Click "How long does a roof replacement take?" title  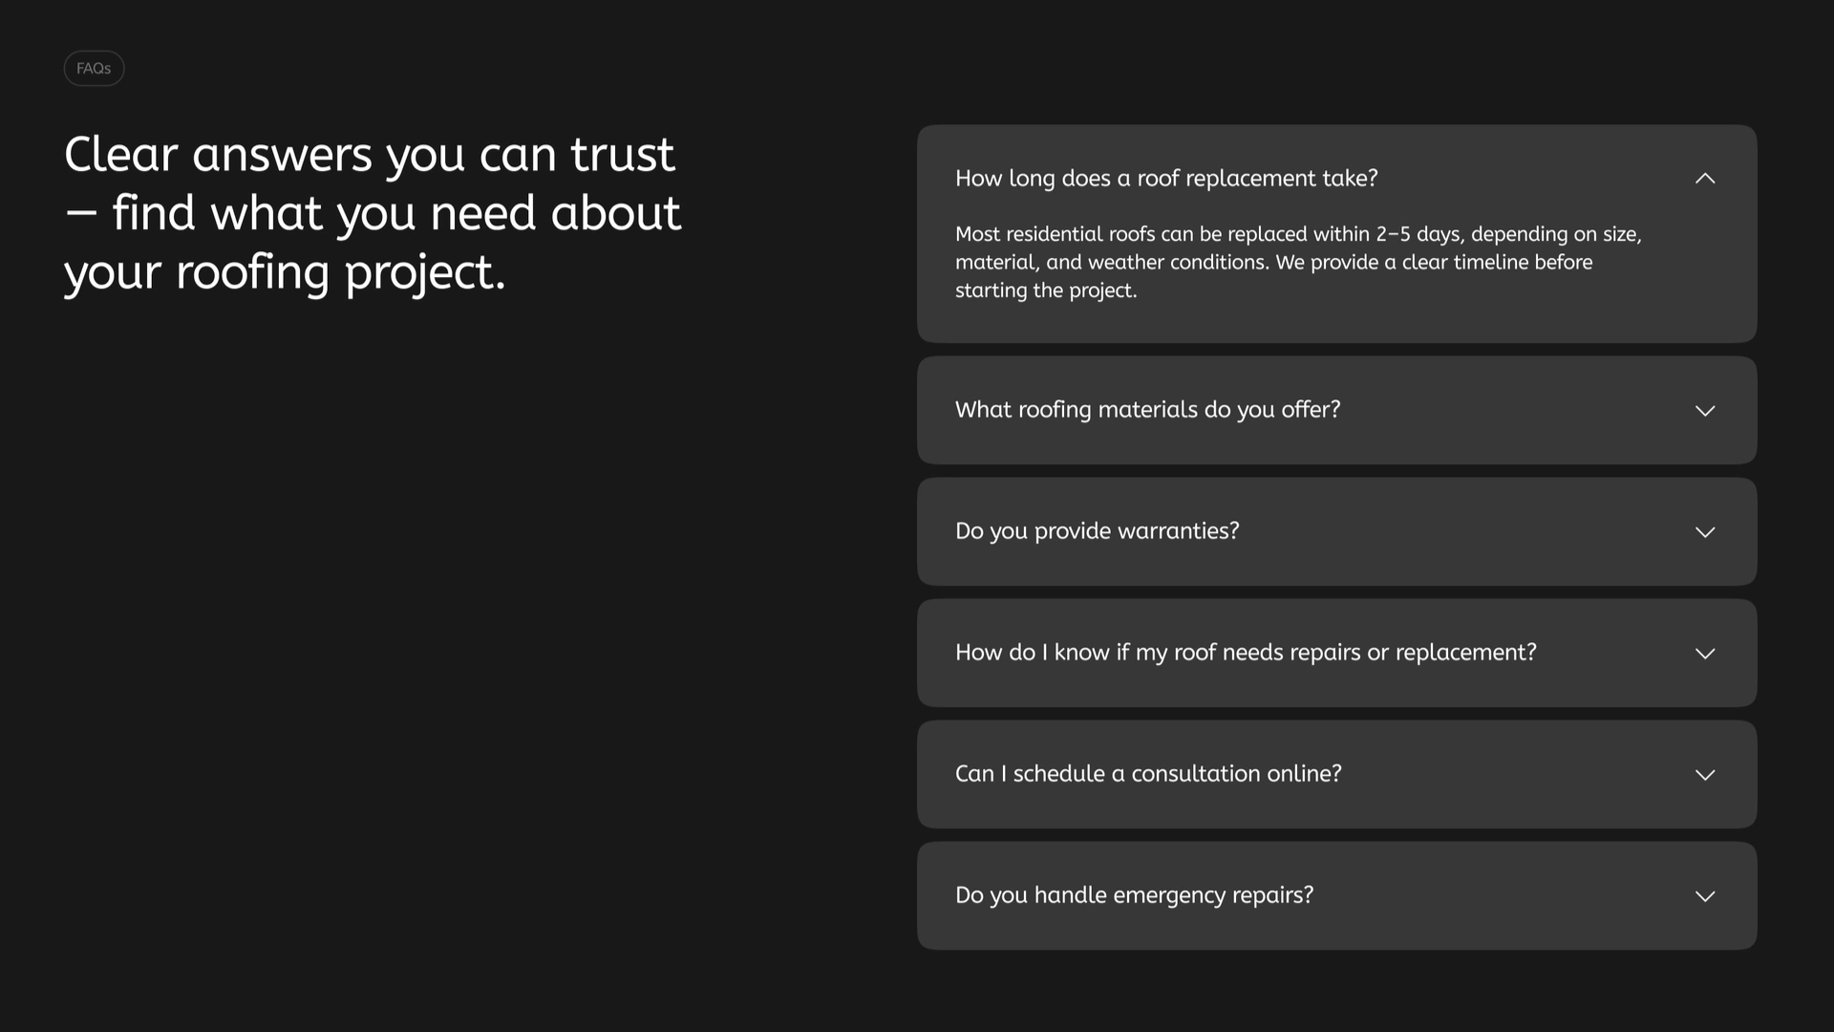(1166, 179)
